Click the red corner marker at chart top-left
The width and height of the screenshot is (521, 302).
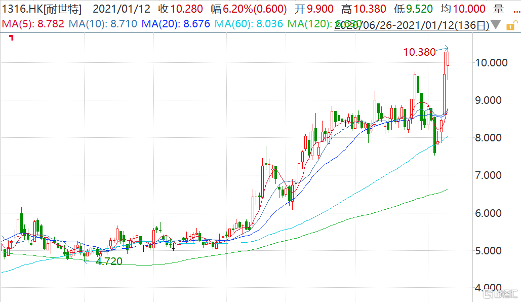tap(12, 38)
